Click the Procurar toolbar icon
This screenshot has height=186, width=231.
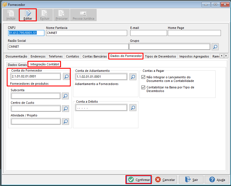[x=61, y=15]
